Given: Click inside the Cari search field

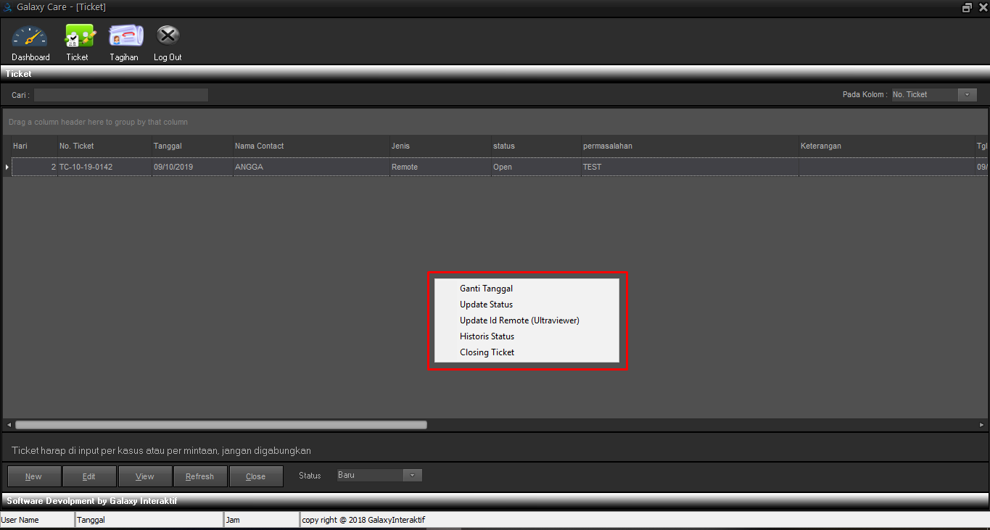Looking at the screenshot, I should tap(121, 95).
